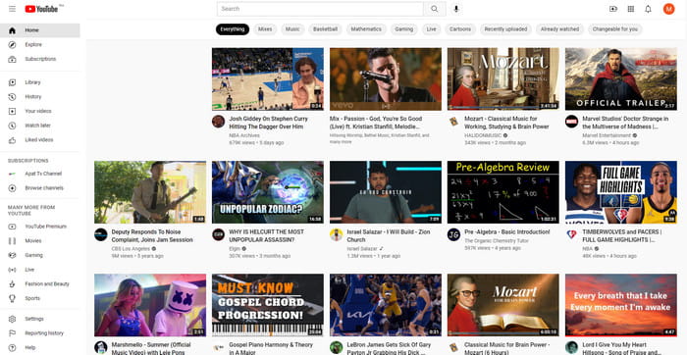
Task: Select the Recently uploaded chip
Action: tap(505, 29)
